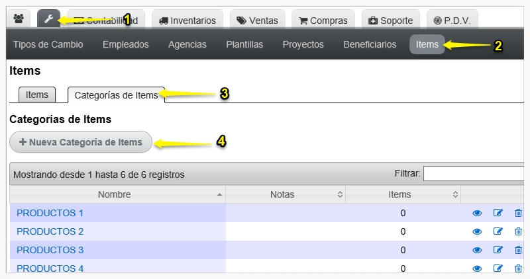
Task: Open the users group icon tab
Action: (19, 19)
